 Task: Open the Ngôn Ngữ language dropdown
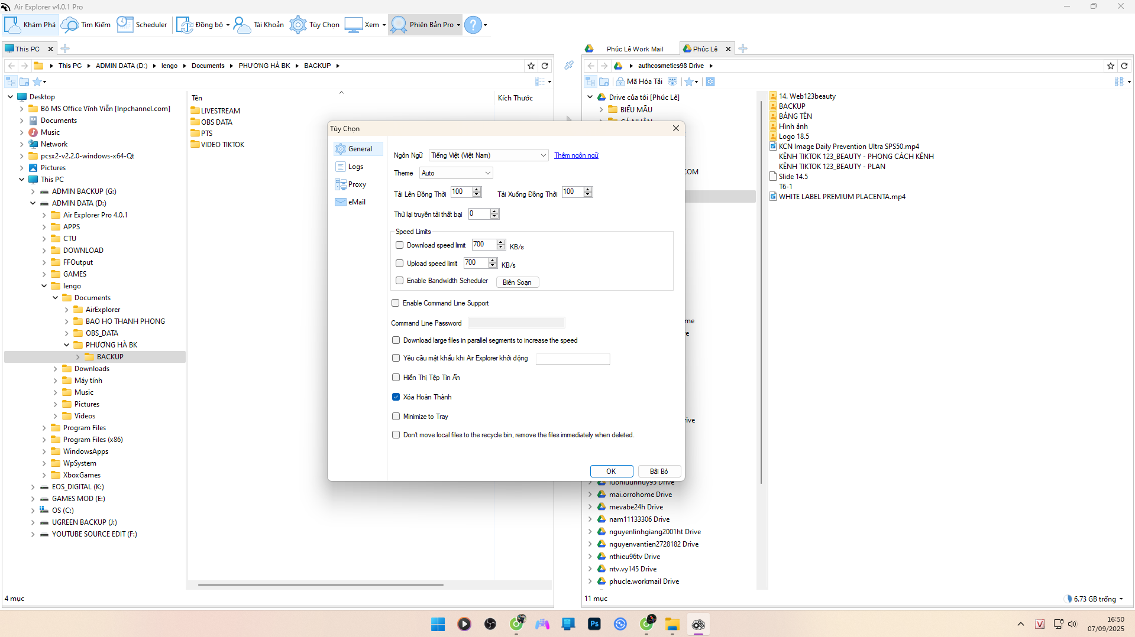(488, 155)
